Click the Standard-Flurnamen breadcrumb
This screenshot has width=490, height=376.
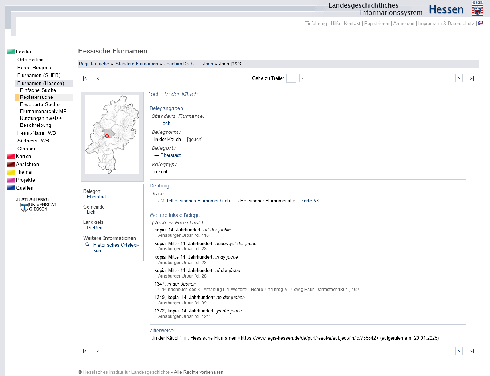click(137, 64)
